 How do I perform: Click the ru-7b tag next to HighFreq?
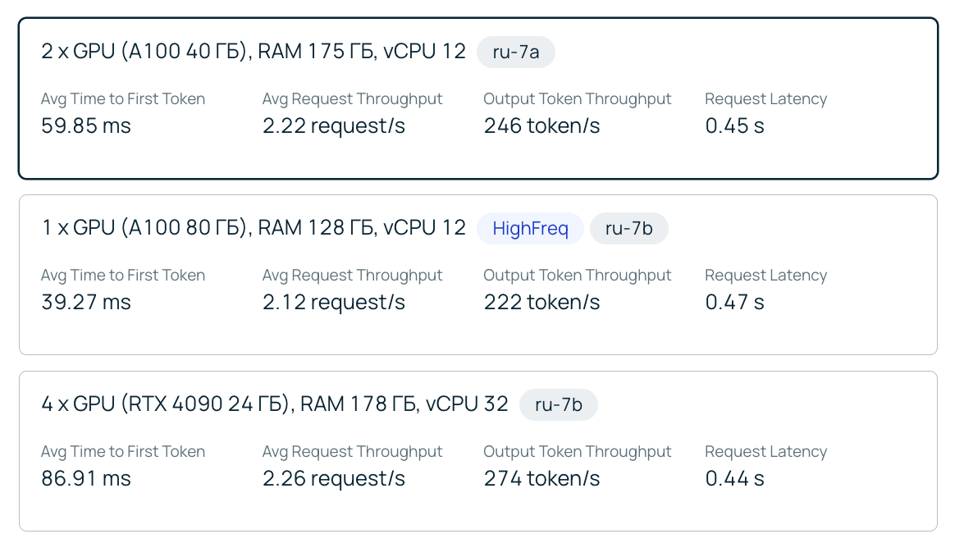pos(628,228)
